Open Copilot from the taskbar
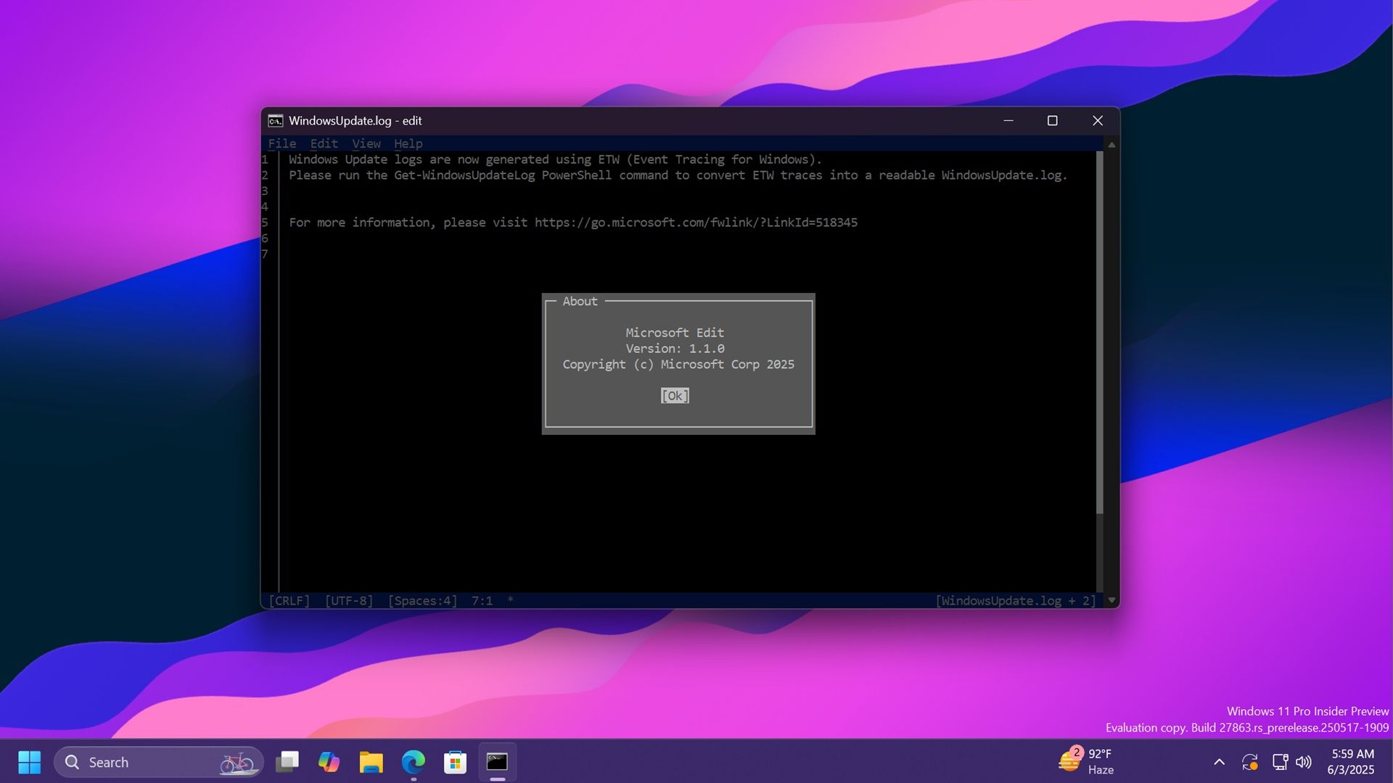 click(329, 762)
